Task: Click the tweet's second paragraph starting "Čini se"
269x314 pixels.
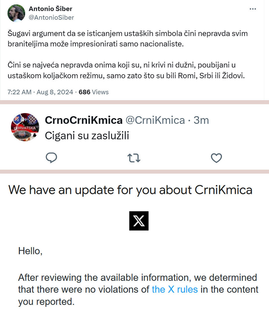Action: tap(126, 70)
